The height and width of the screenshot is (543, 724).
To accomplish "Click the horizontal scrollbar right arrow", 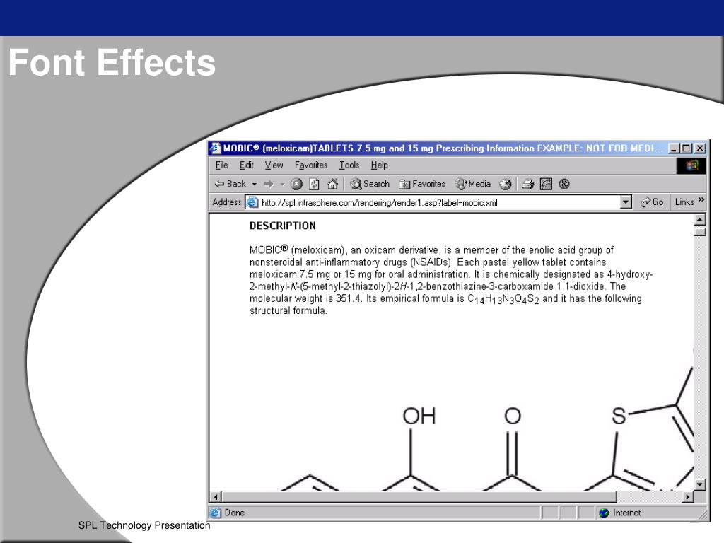I will (689, 497).
